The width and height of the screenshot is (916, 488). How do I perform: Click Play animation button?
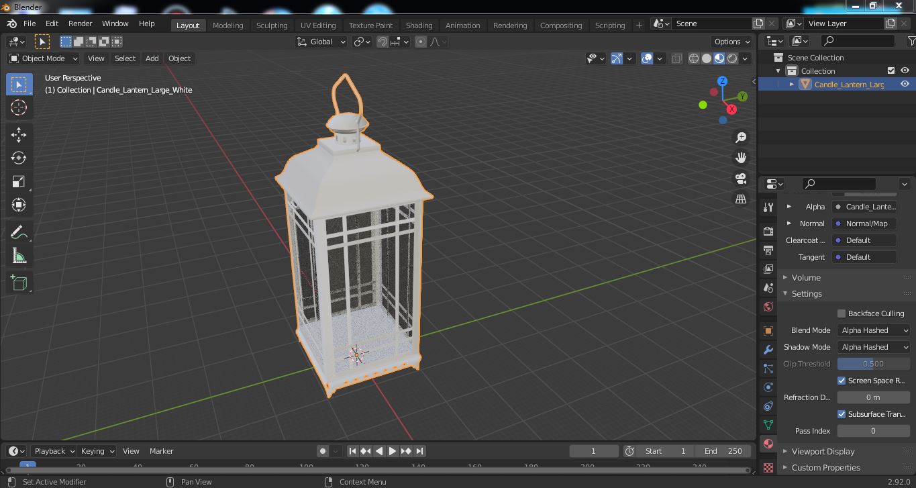393,451
